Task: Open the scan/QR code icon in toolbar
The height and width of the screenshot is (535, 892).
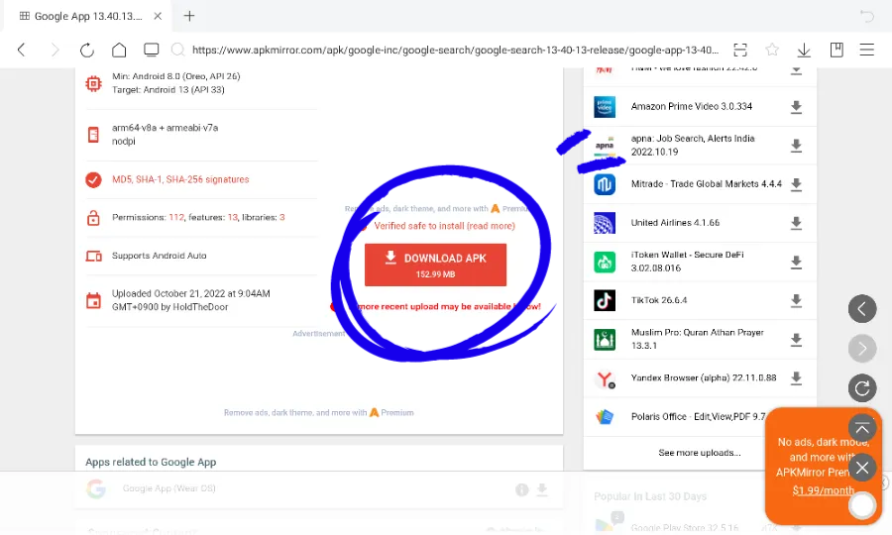Action: click(740, 50)
